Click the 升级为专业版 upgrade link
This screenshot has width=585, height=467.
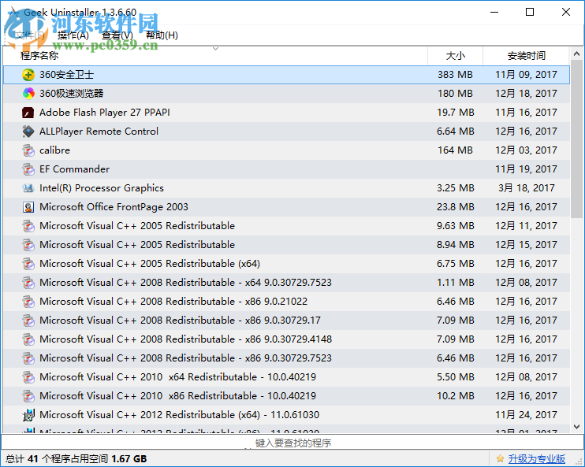click(x=536, y=459)
